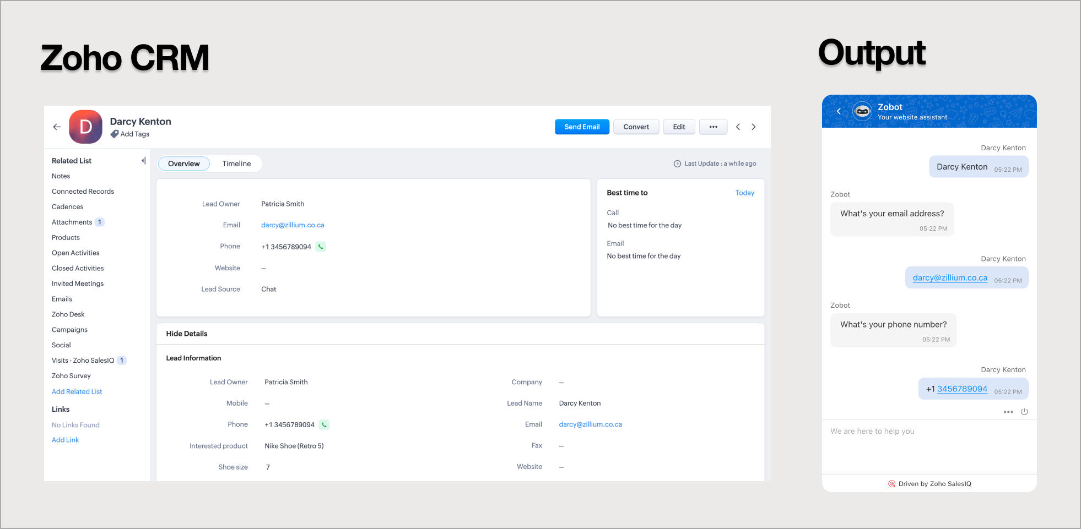Select the Overview tab
1081x529 pixels.
click(183, 164)
